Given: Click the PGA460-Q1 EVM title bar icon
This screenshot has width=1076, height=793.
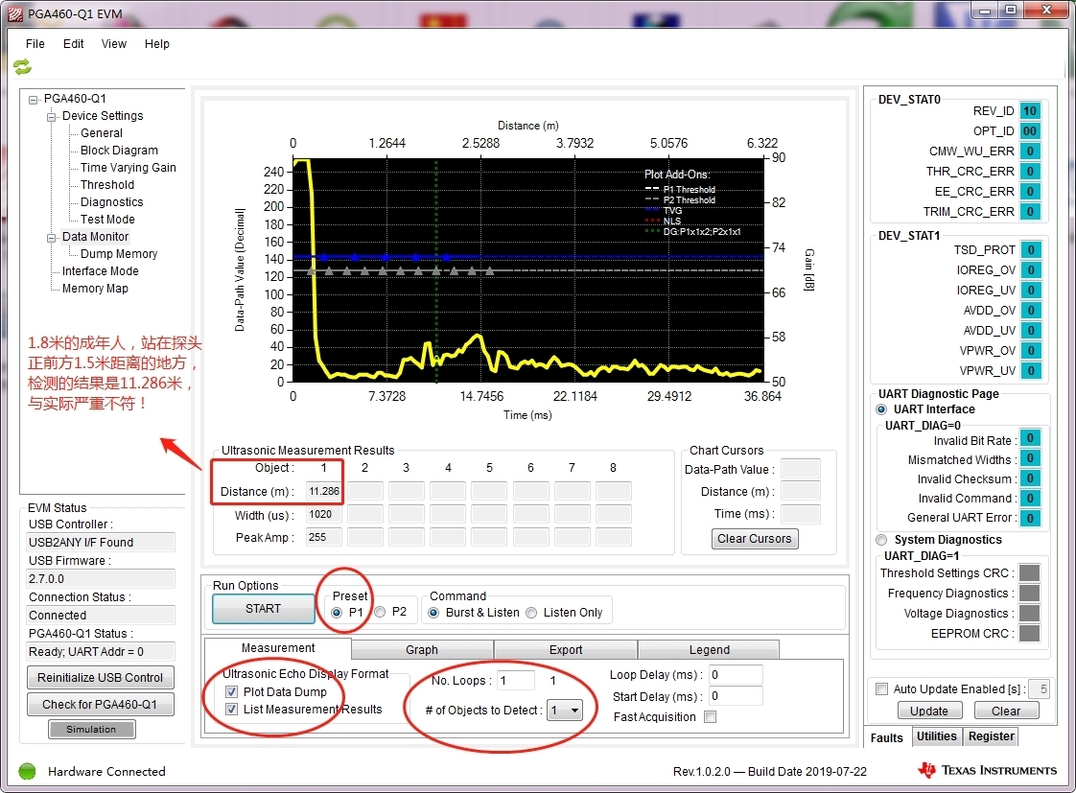Looking at the screenshot, I should [x=15, y=13].
